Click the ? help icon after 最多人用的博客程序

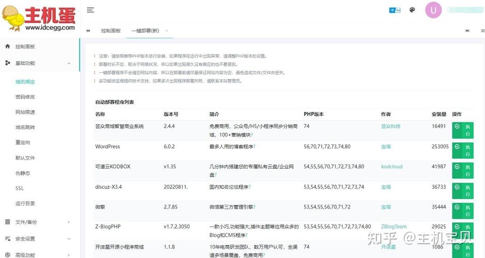tap(254, 147)
